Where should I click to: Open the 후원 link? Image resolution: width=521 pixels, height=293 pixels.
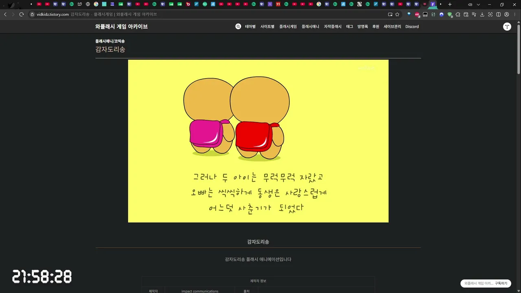(376, 26)
